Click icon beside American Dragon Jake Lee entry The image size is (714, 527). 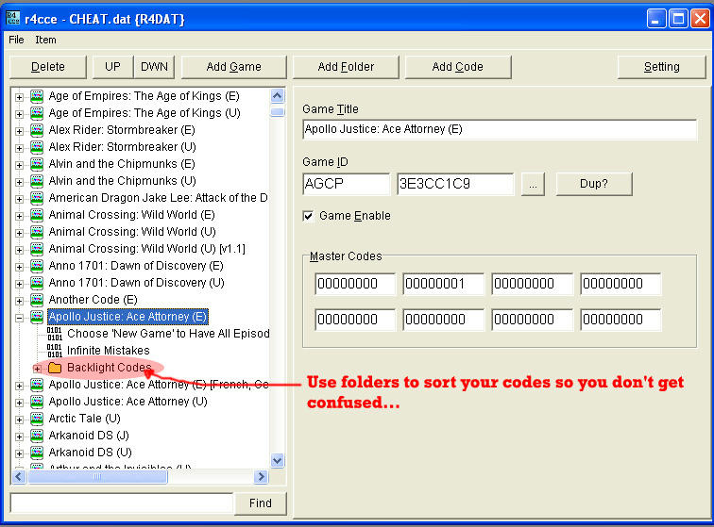coord(37,198)
